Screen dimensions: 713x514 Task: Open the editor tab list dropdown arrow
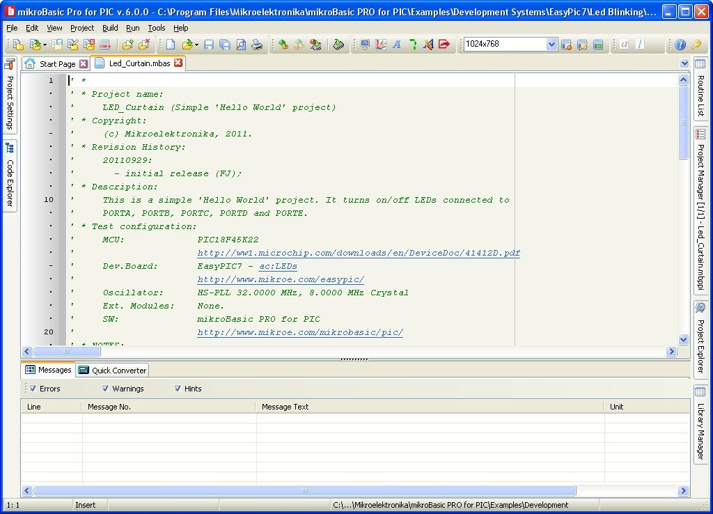click(684, 63)
